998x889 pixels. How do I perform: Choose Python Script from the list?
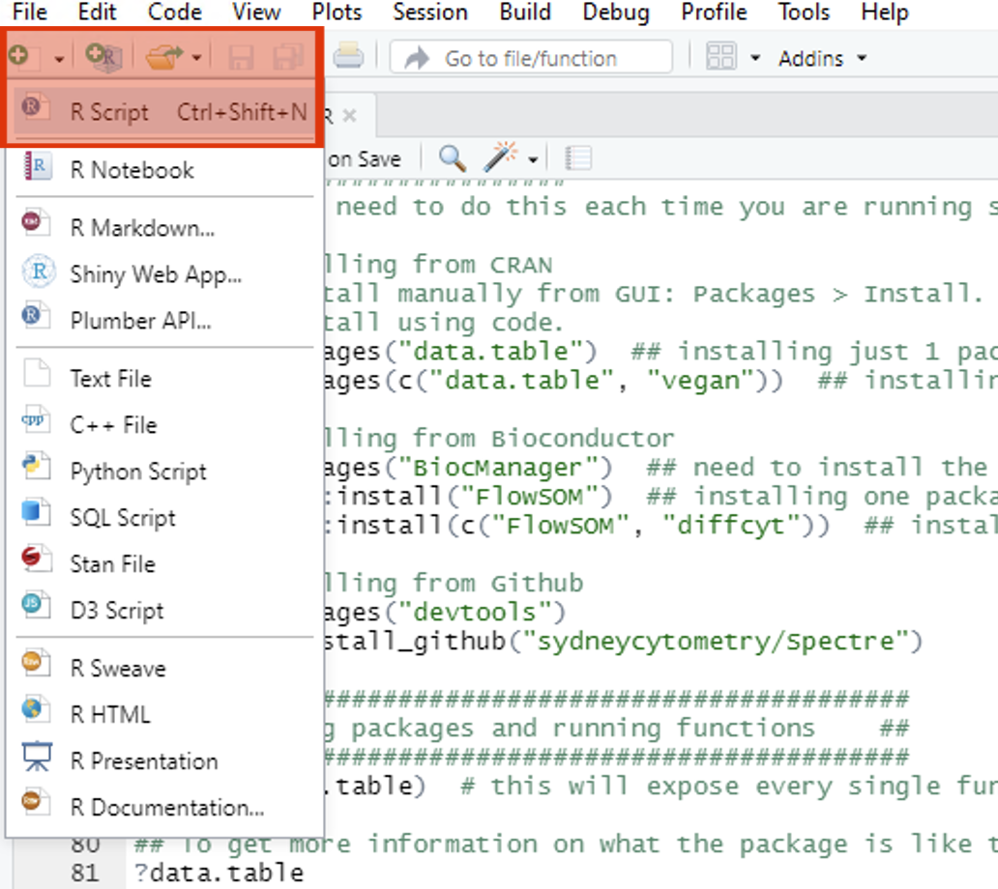pos(138,472)
